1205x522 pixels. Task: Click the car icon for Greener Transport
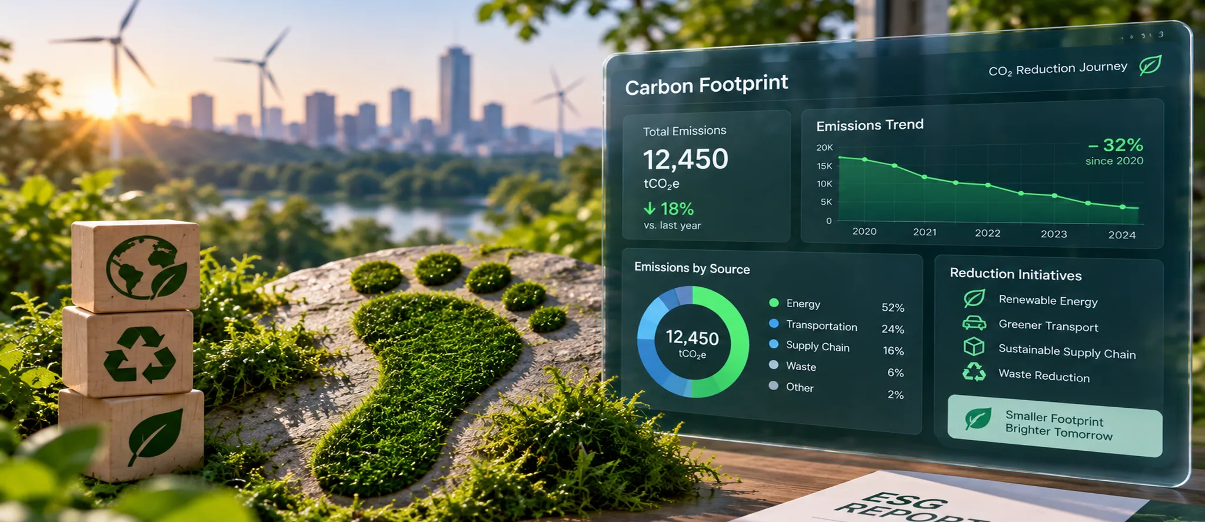(x=974, y=323)
